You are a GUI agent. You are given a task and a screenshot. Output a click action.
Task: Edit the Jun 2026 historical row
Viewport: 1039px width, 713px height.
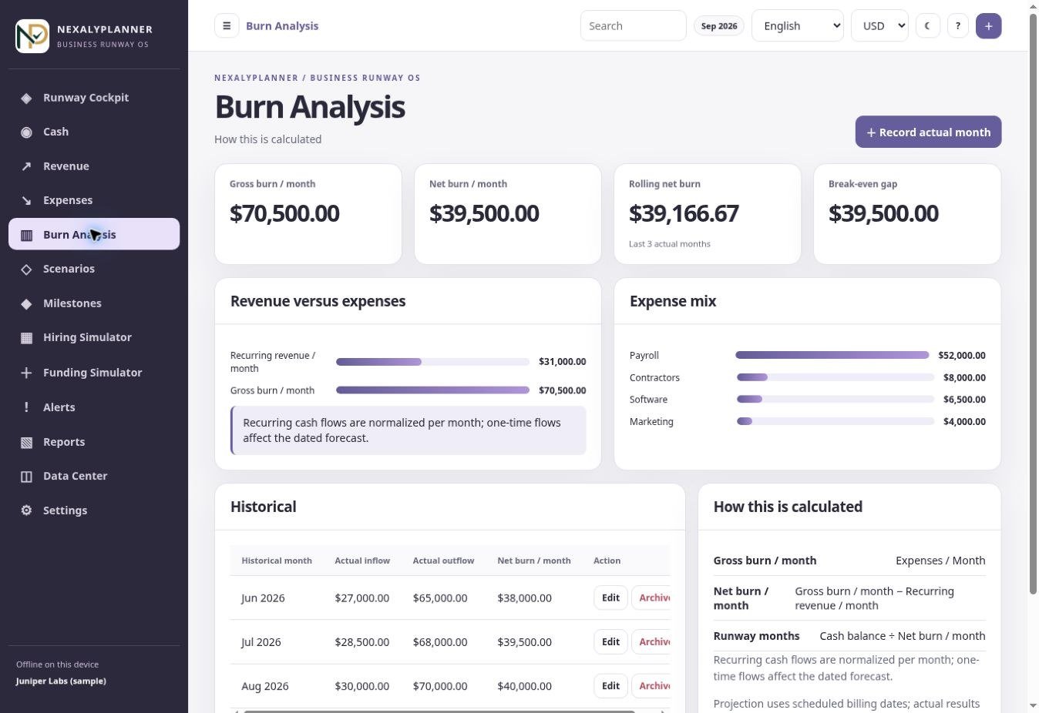click(x=610, y=598)
